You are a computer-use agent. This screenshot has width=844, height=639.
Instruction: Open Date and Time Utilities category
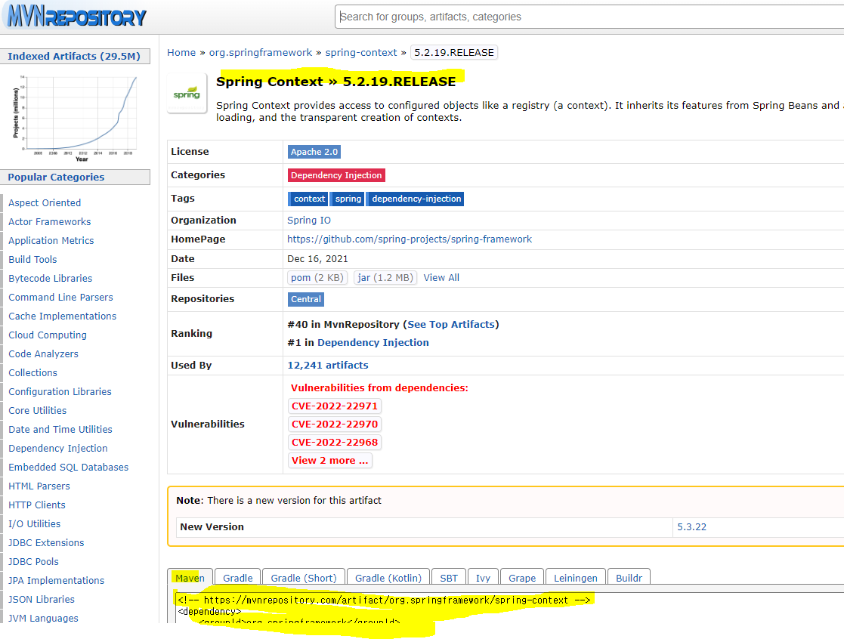pyautogui.click(x=60, y=429)
